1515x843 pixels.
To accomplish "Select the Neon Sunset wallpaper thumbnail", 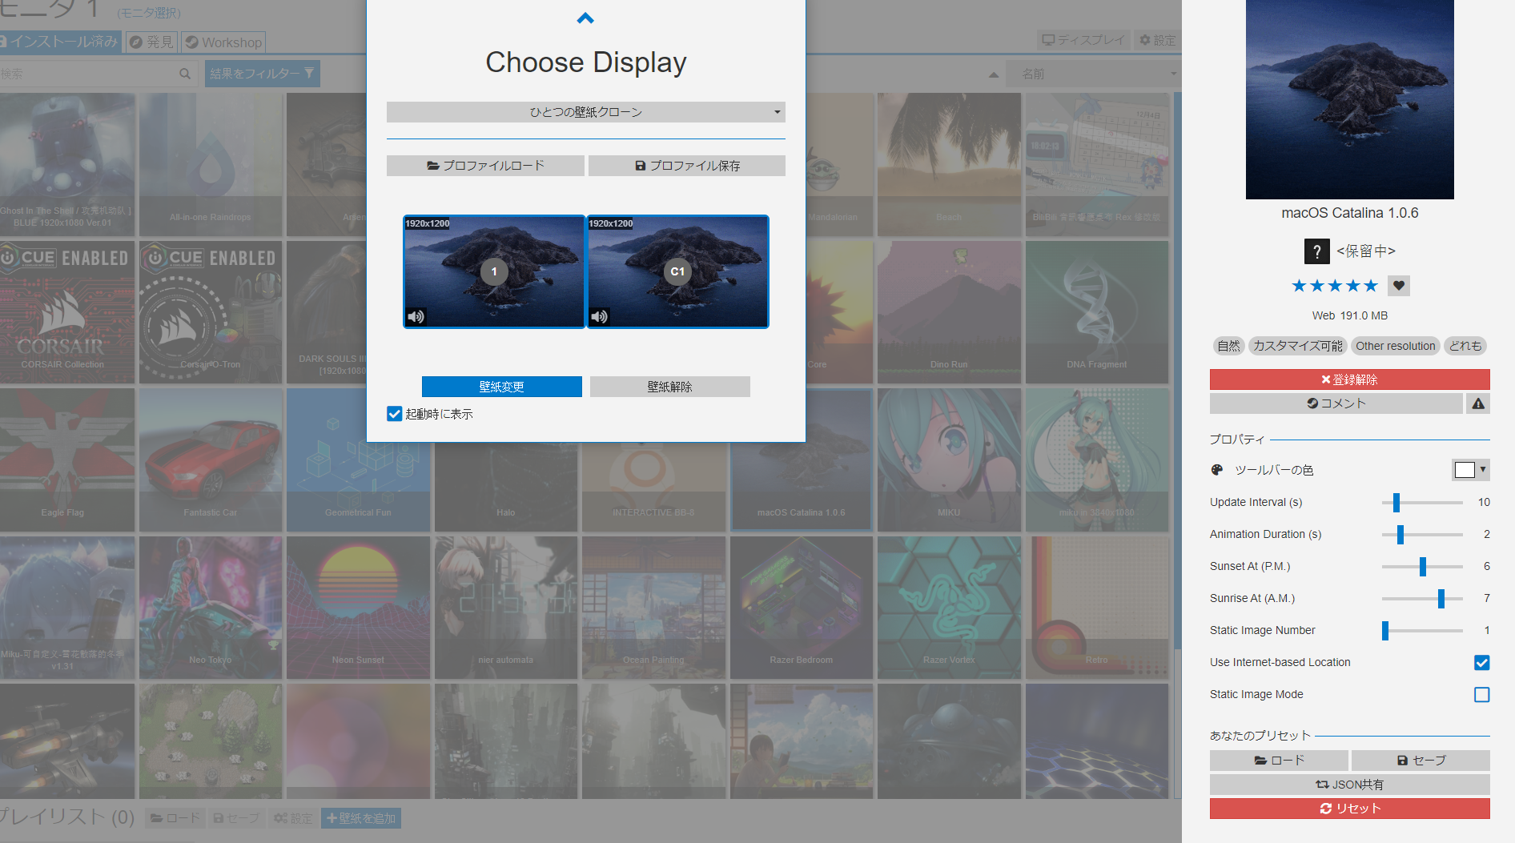I will tap(358, 608).
